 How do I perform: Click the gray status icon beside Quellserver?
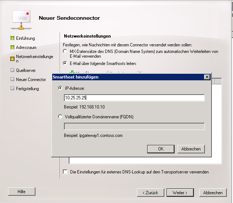tap(12, 70)
